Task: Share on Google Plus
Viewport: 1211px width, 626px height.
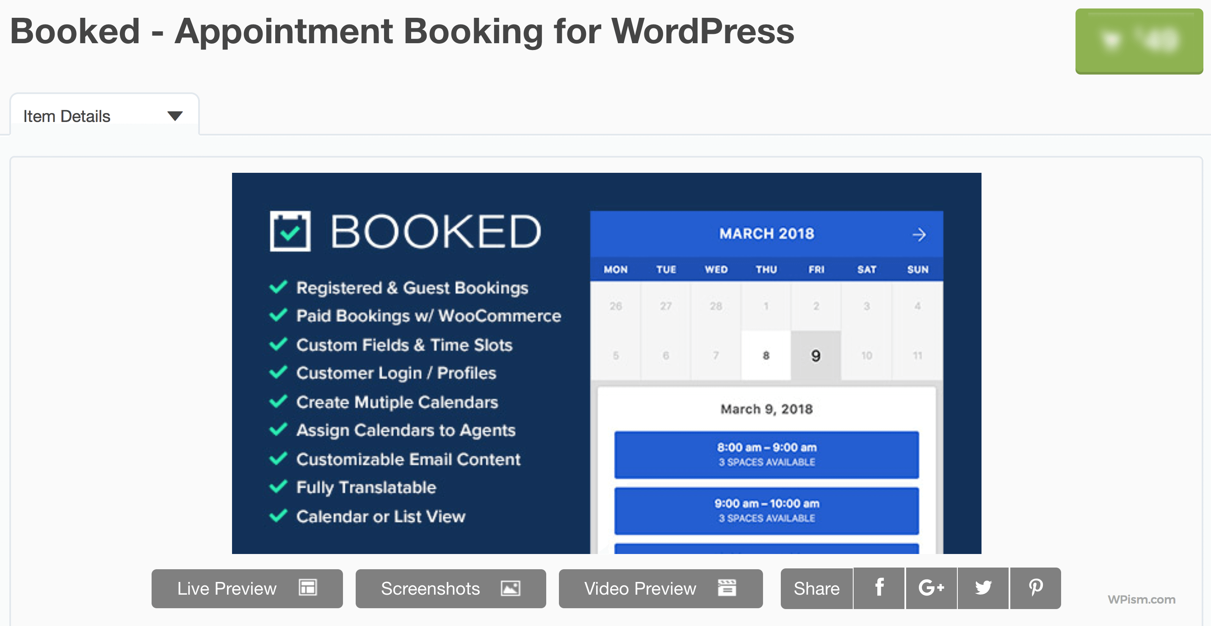Action: pos(931,588)
